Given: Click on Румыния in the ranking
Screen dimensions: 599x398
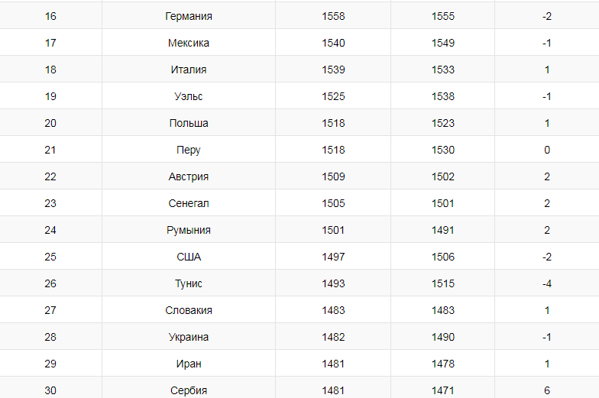Looking at the screenshot, I should [189, 230].
